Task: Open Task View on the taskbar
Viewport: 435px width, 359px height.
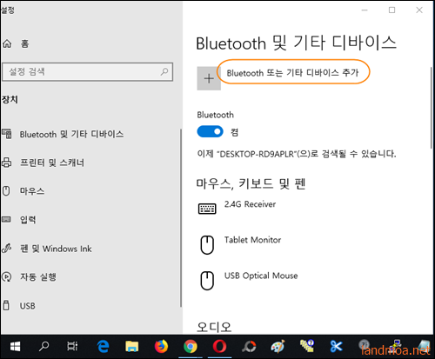Action: 72,346
